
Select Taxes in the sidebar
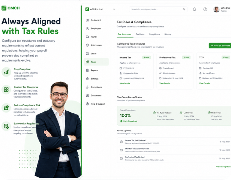tap(96, 62)
